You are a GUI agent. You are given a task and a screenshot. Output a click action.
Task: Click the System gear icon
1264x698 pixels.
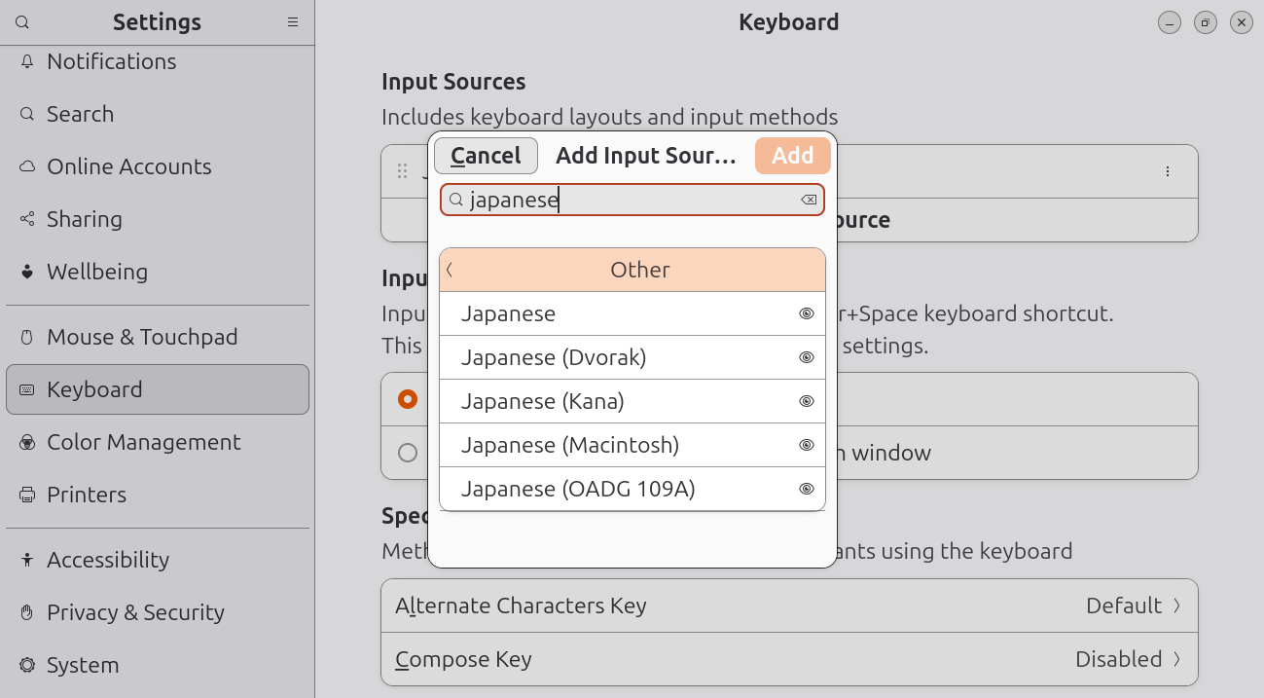27,665
